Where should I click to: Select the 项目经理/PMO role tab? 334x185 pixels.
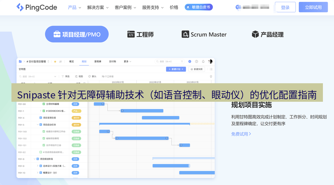(x=77, y=34)
